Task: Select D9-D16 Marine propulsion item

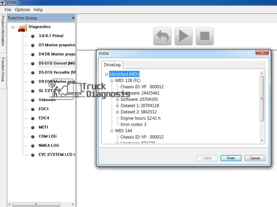Action: click(x=57, y=81)
